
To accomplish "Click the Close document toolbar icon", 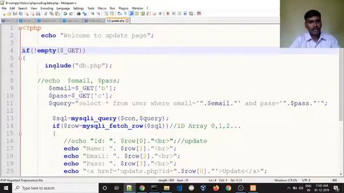I will tap(27, 14).
